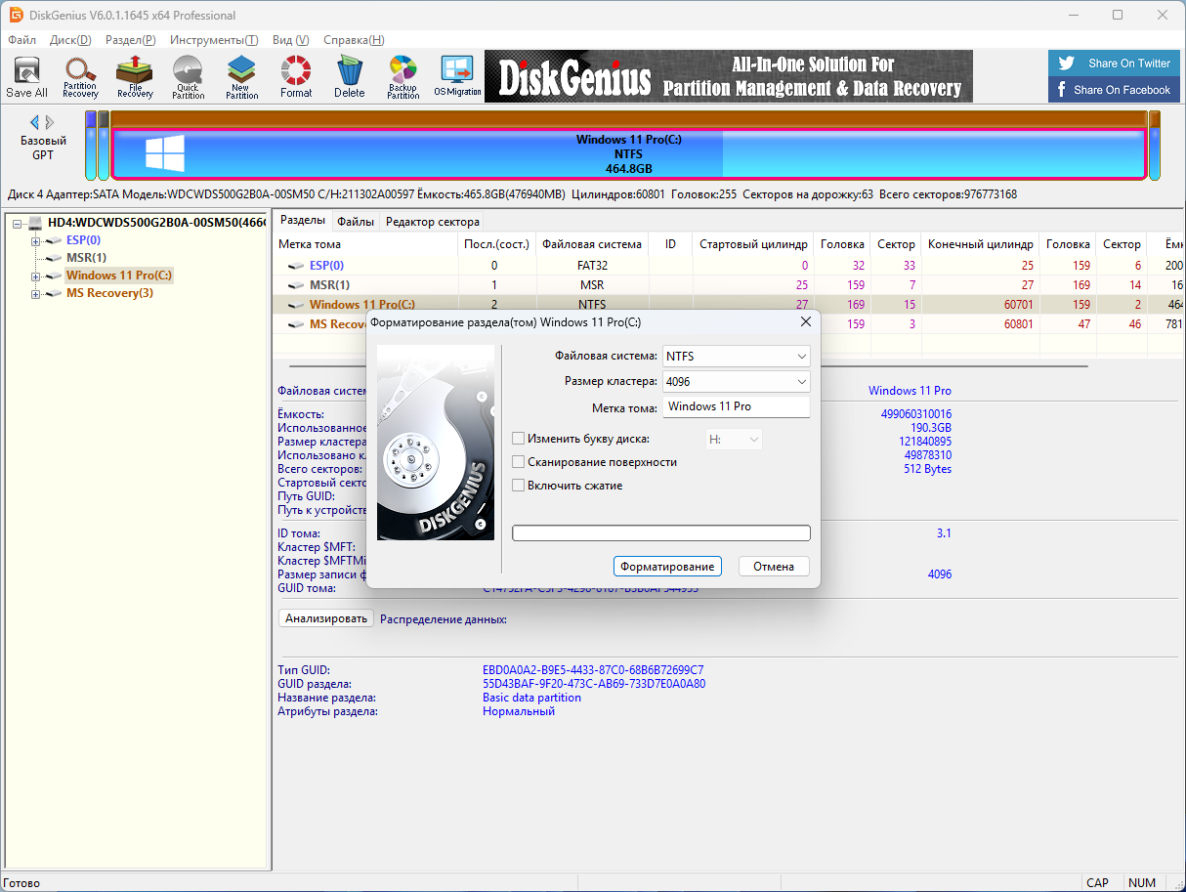Switch to the Файлы tab
This screenshot has height=892, width=1186.
pos(356,222)
